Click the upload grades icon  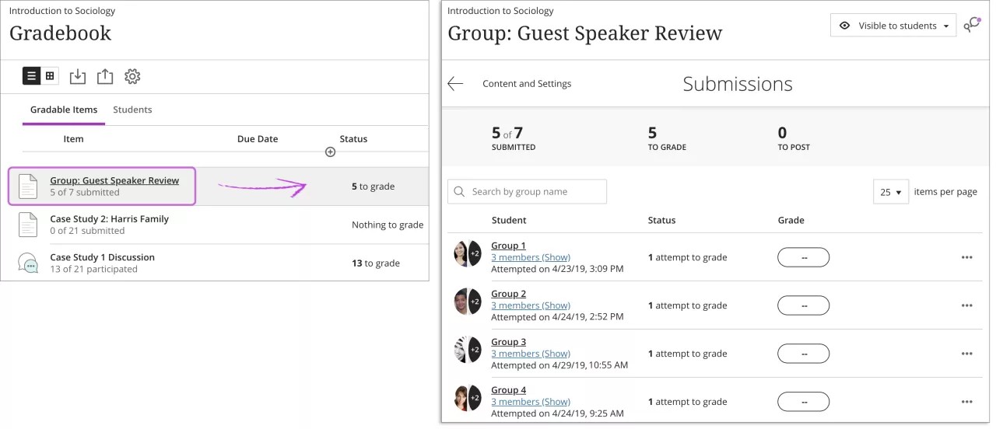coord(105,76)
